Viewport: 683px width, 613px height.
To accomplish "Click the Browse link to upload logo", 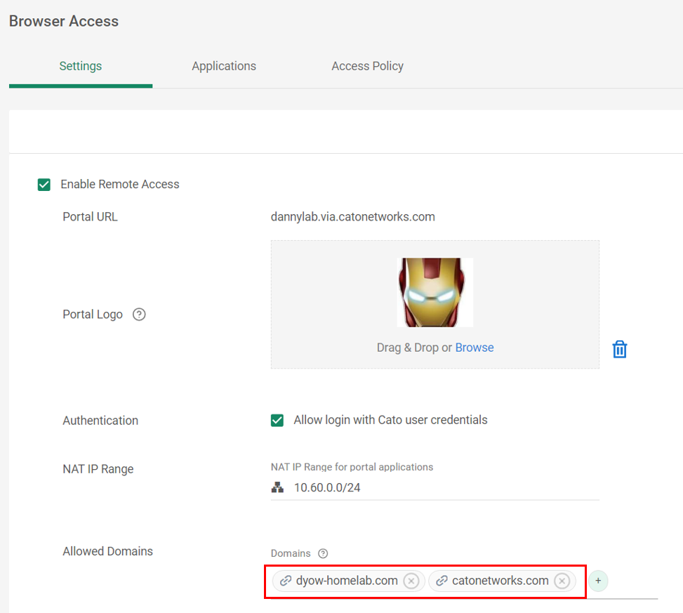I will click(x=475, y=348).
